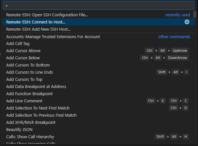Screen dimensions: 198x146
Task: Choose Add Cursors To Top
Action: [x=99, y=80]
